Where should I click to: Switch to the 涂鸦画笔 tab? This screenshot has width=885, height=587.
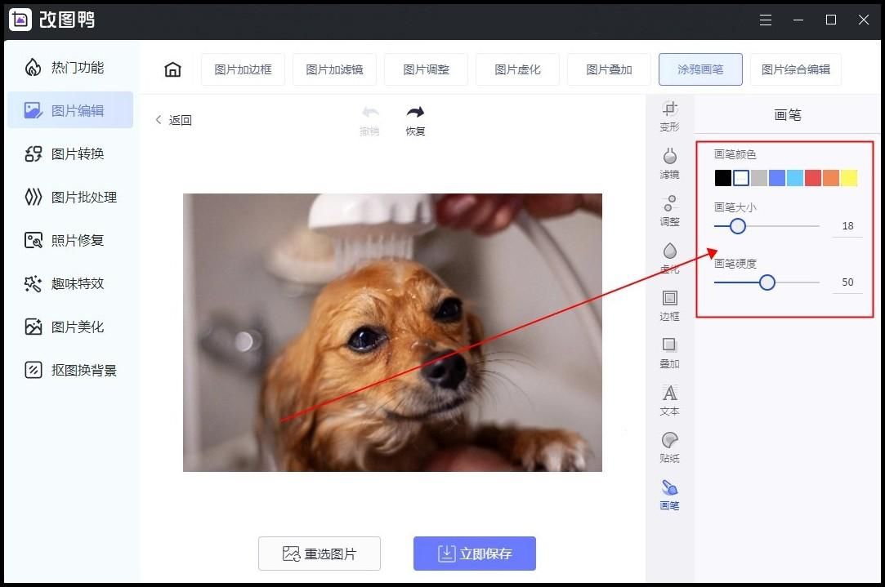(700, 69)
